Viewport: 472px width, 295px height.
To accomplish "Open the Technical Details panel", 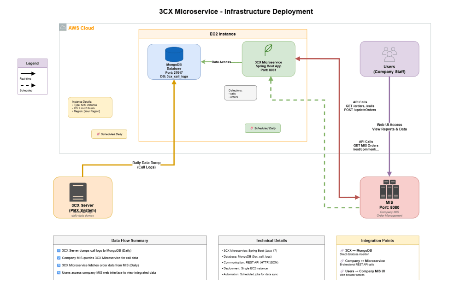I will [x=271, y=240].
